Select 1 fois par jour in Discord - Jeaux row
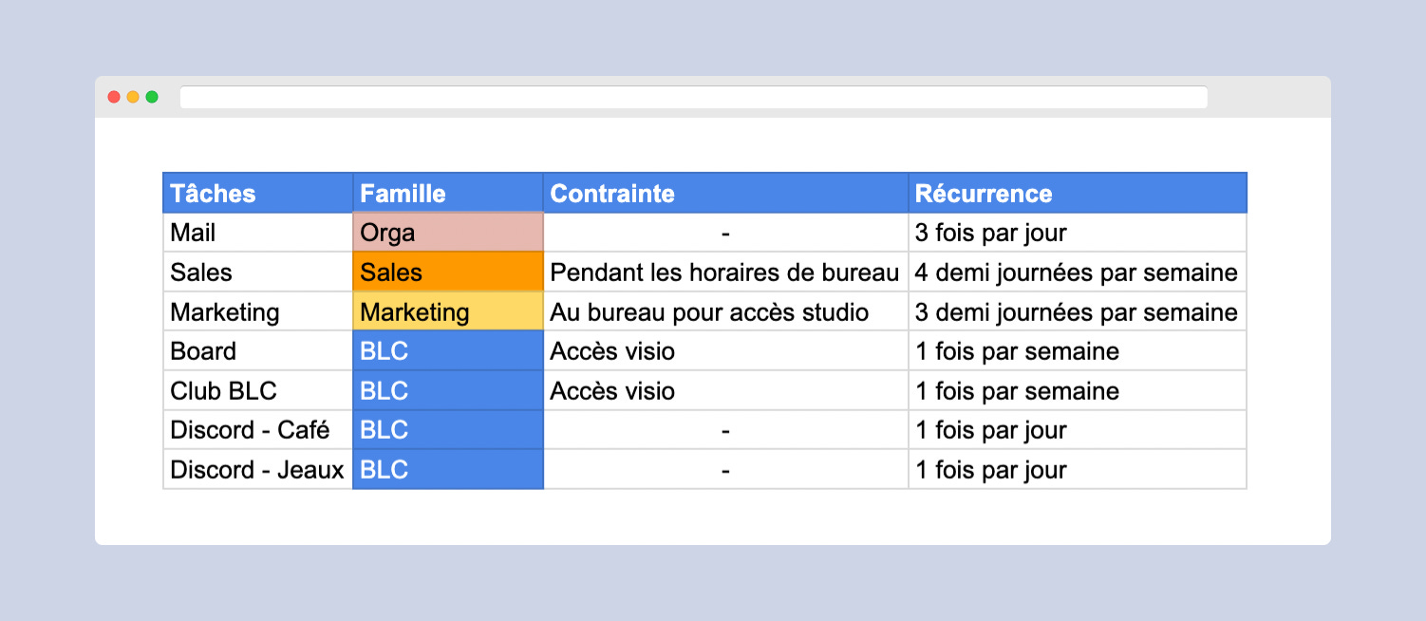The width and height of the screenshot is (1426, 621). click(1078, 470)
